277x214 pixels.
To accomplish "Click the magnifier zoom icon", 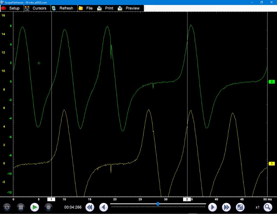I will [268, 207].
